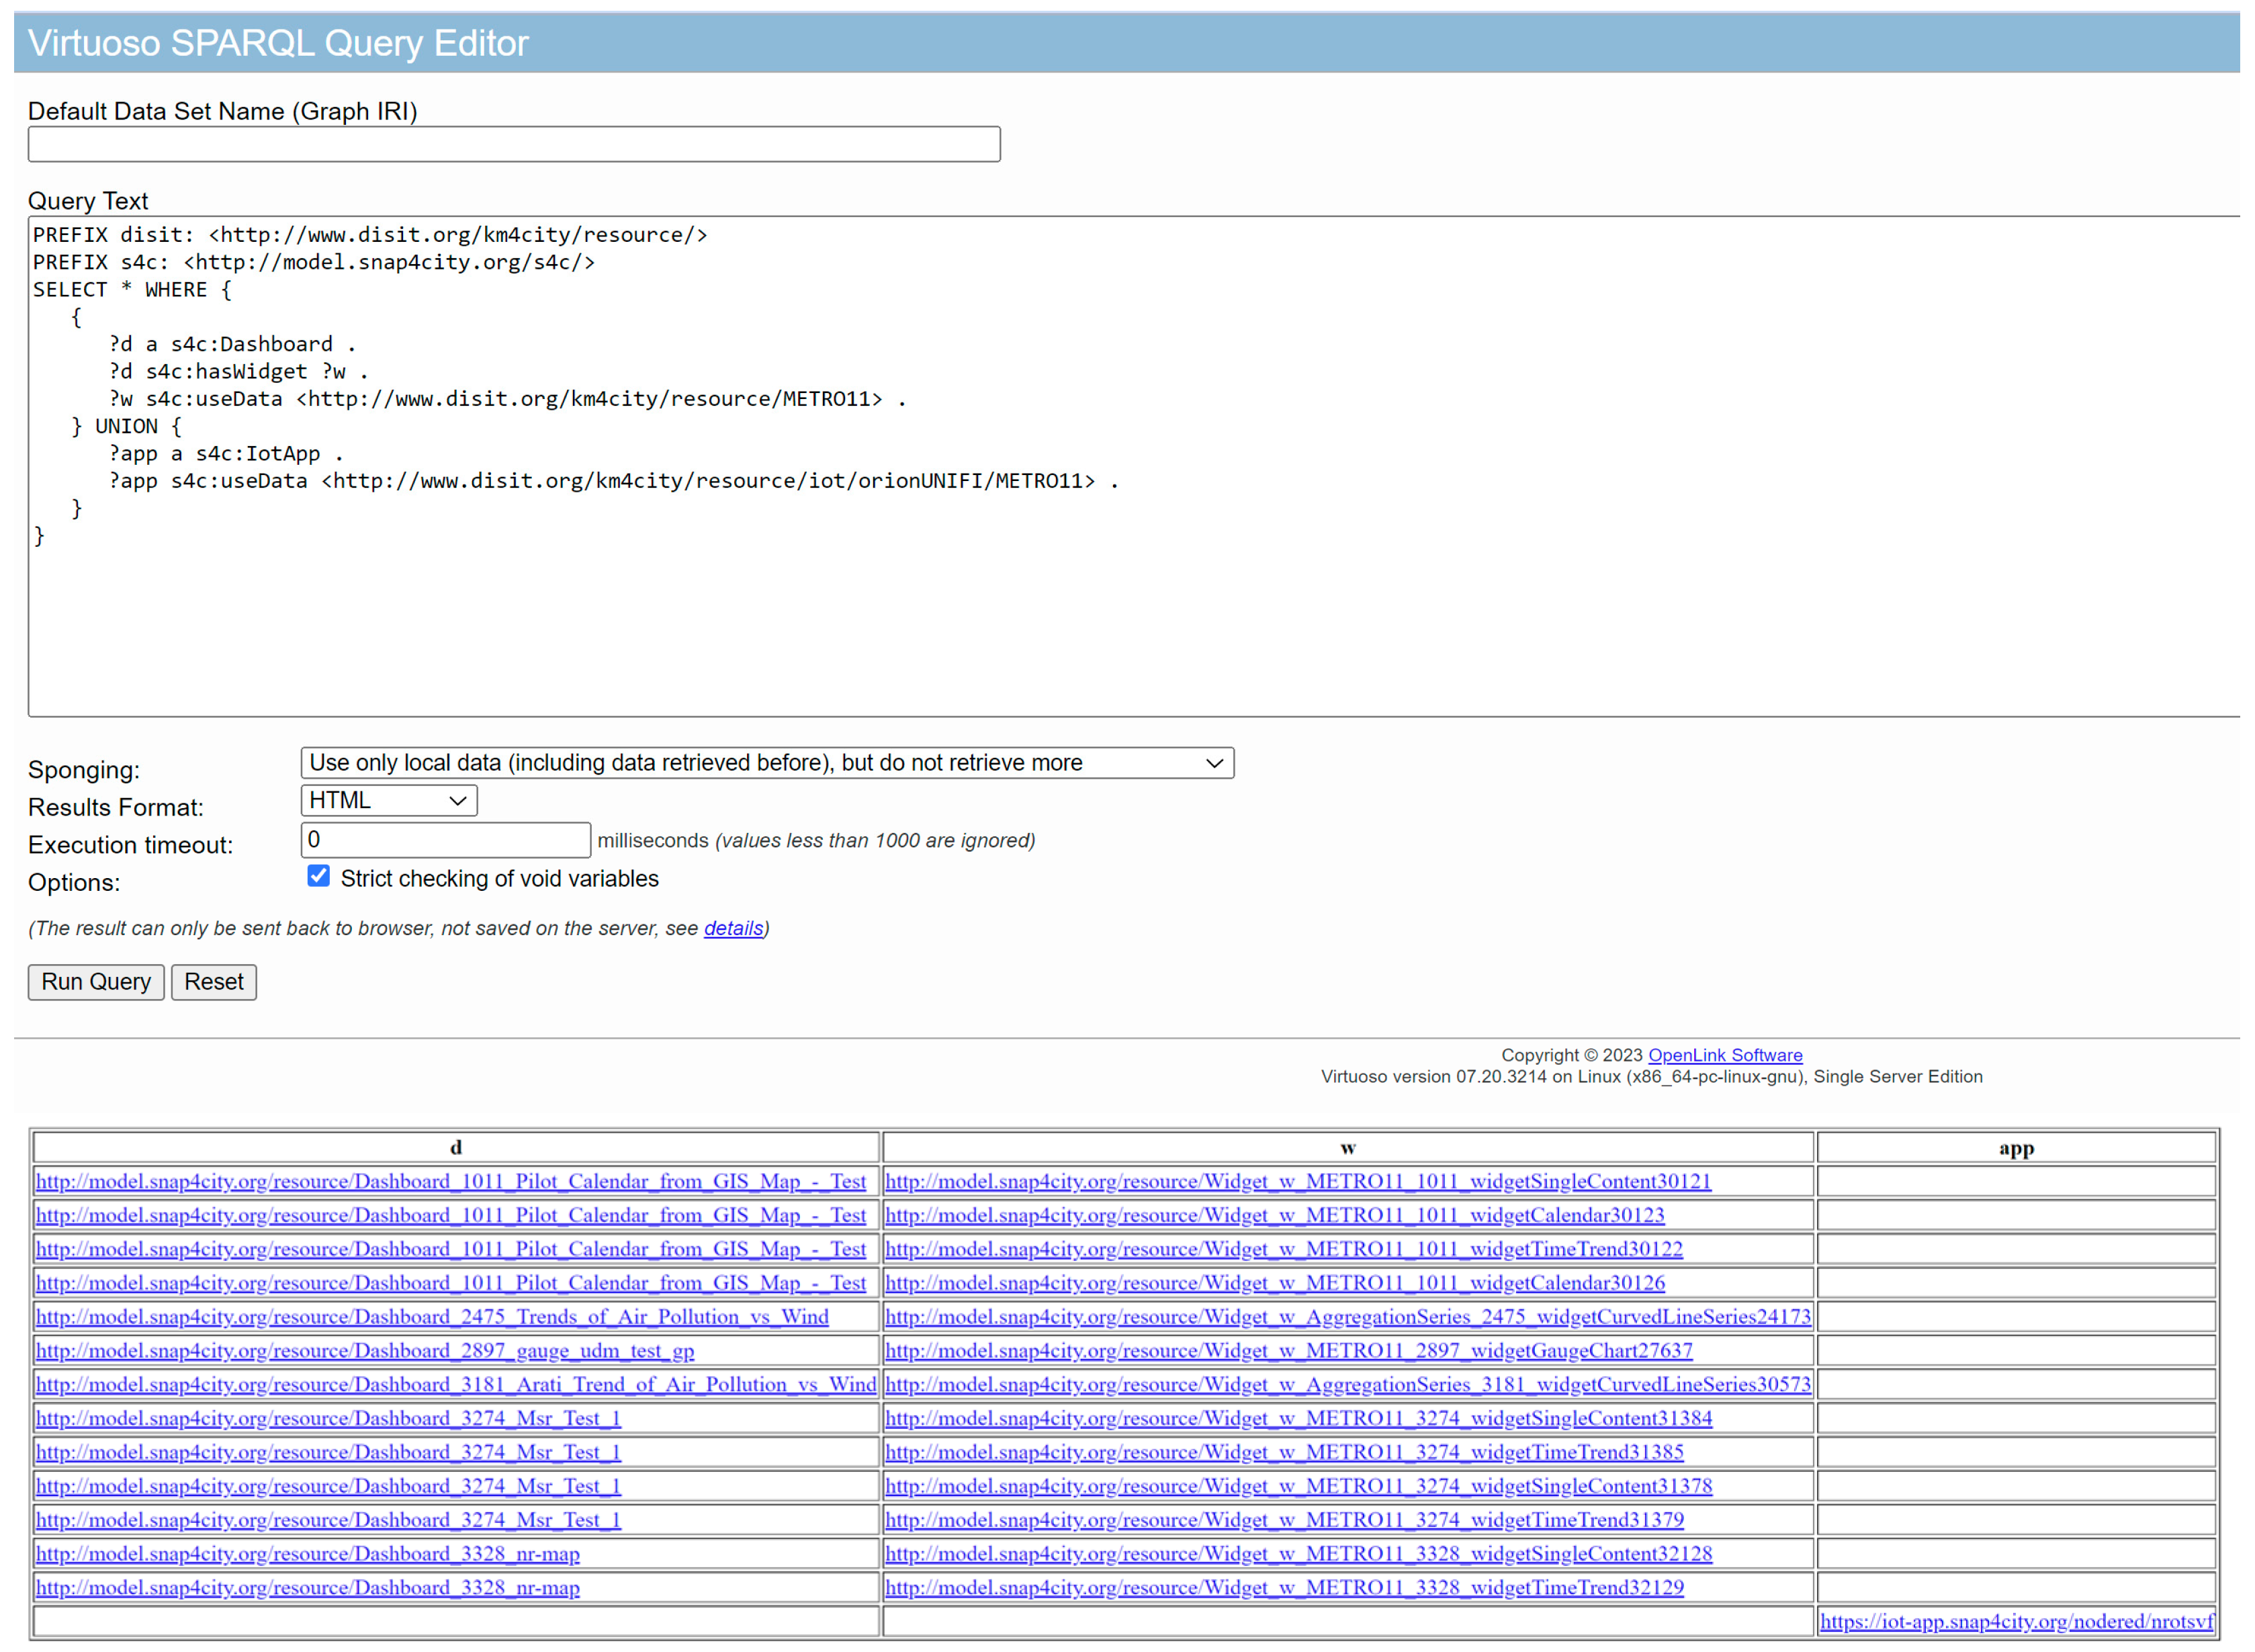
Task: Open the Sponging dropdown
Action: 767,763
